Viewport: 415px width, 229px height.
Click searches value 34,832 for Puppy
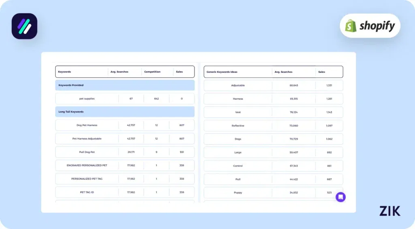pos(293,193)
